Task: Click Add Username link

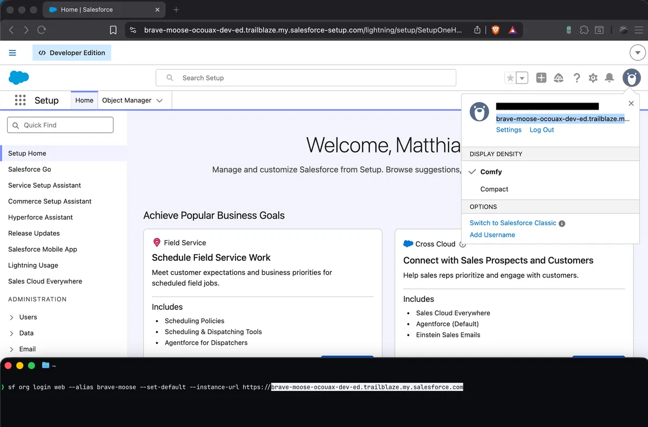Action: point(492,235)
